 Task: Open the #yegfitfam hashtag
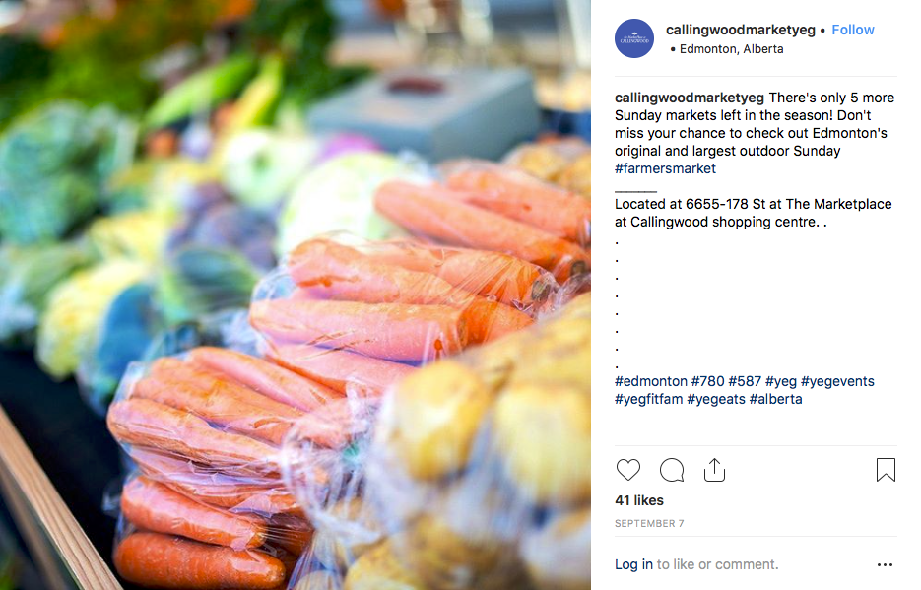[x=648, y=399]
